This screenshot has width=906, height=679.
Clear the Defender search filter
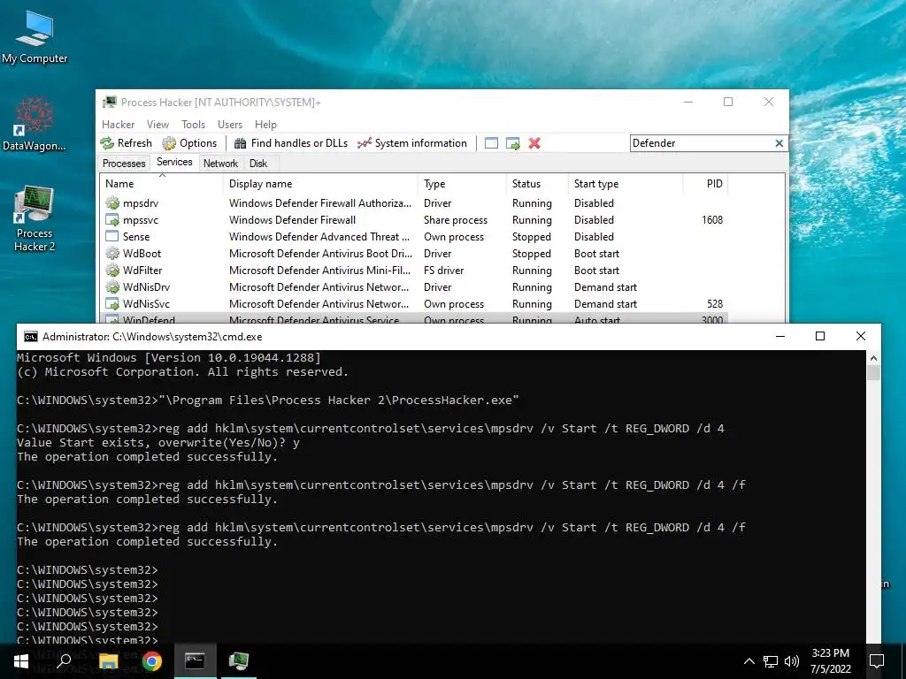point(779,143)
